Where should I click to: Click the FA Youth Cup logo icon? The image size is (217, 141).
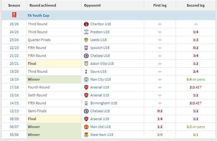coord(14,15)
